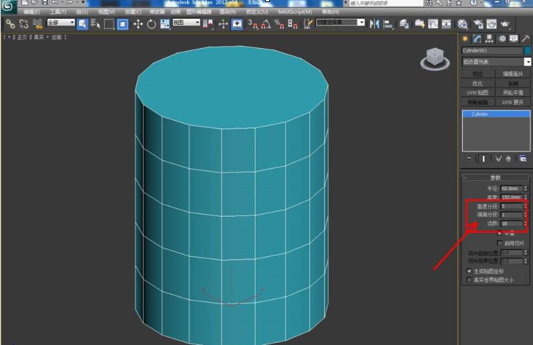Open the Layer Manager icon

tap(404, 24)
